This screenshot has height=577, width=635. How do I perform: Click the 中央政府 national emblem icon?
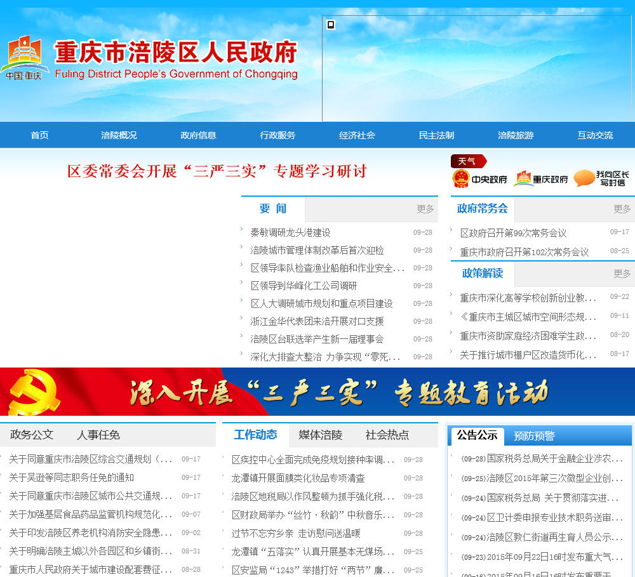(x=461, y=178)
